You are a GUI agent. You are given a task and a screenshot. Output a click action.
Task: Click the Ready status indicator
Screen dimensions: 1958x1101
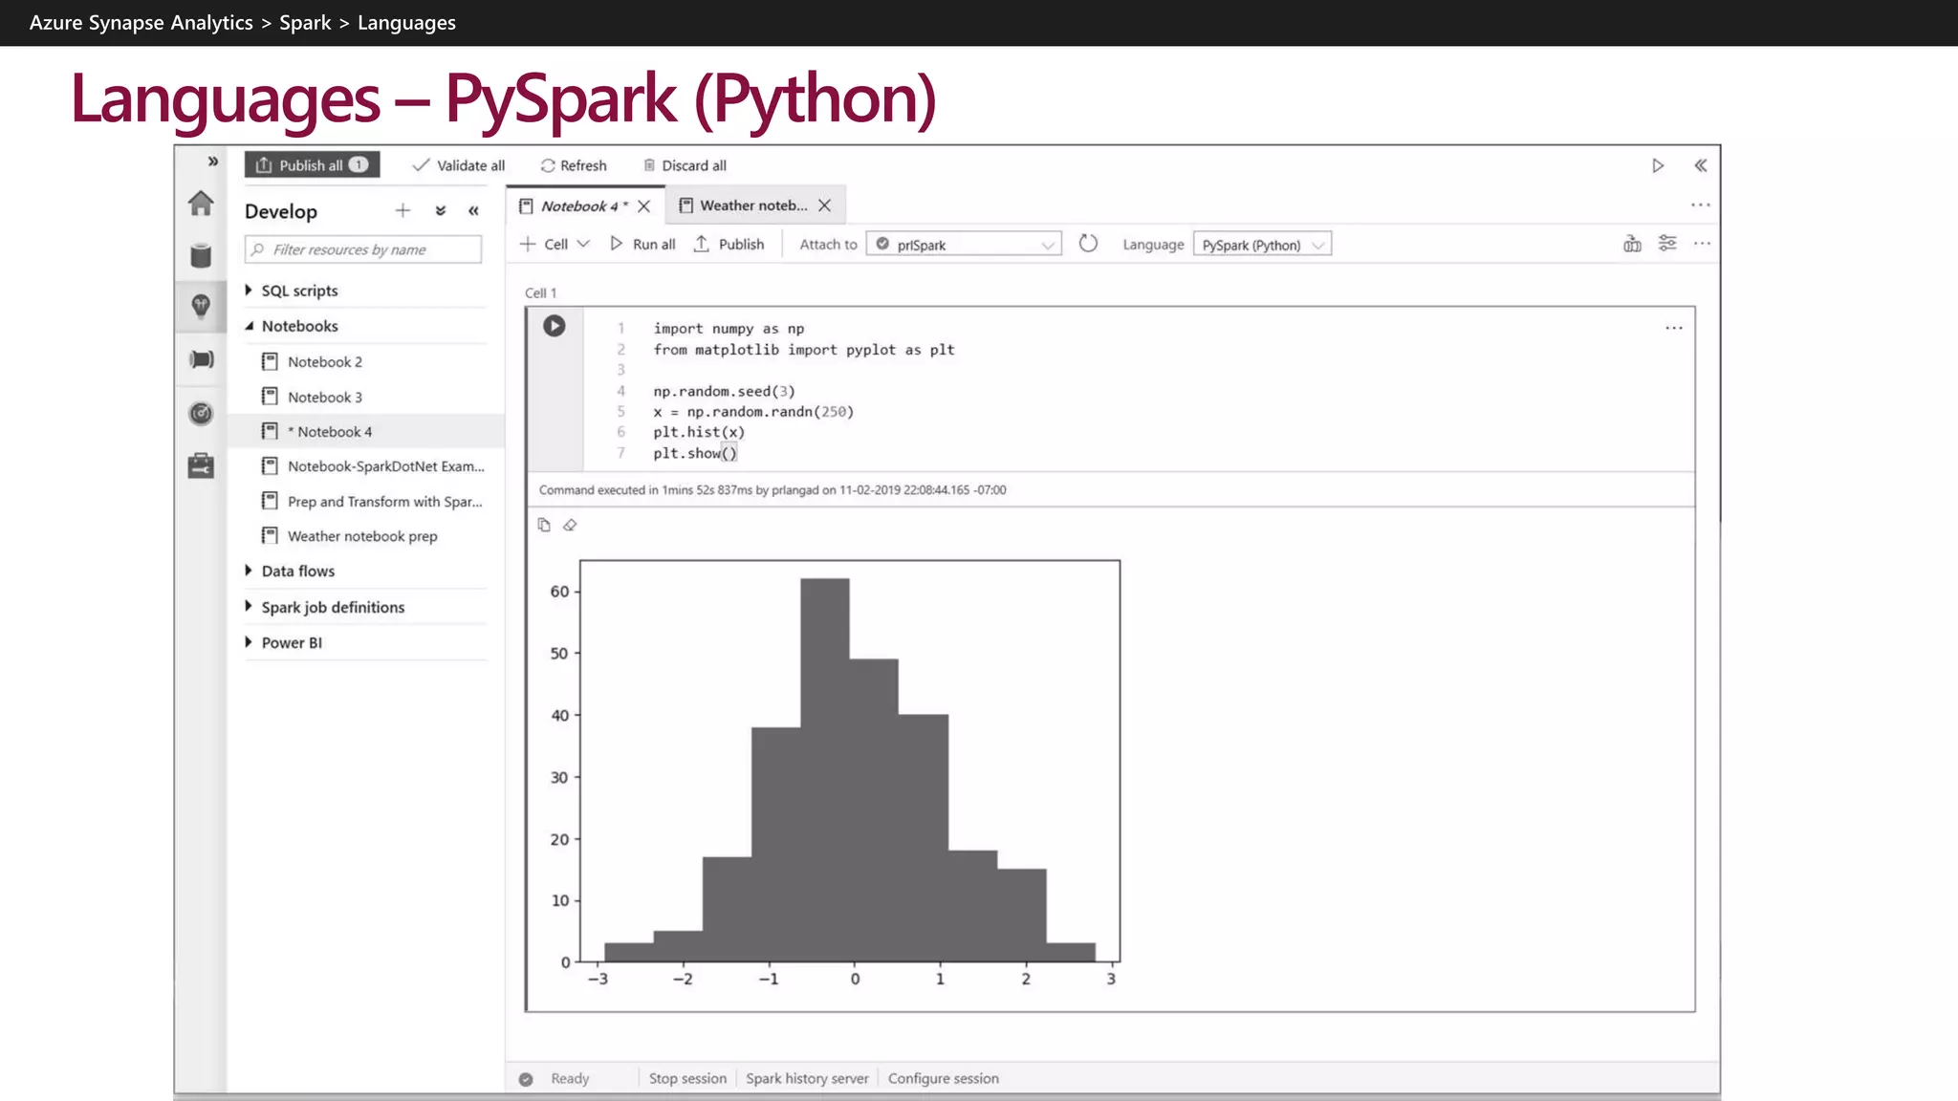[x=555, y=1078]
